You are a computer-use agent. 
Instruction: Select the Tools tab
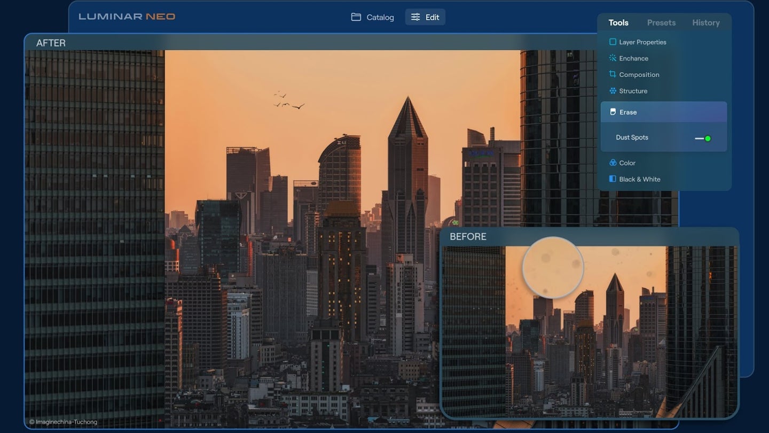(x=618, y=22)
